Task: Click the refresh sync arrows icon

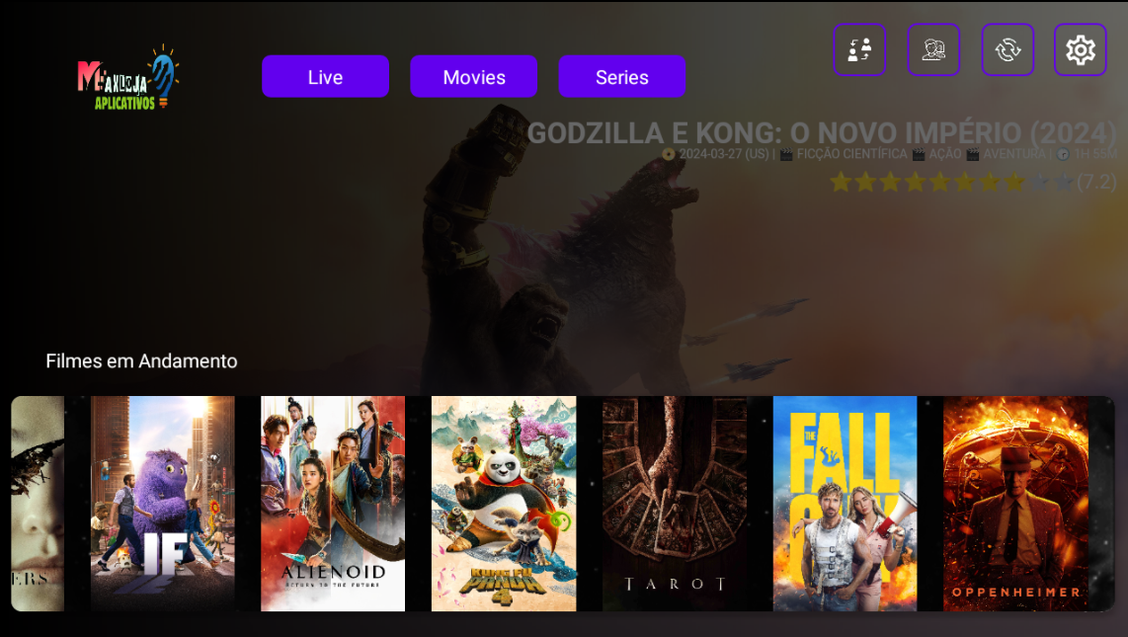Action: tap(1007, 49)
